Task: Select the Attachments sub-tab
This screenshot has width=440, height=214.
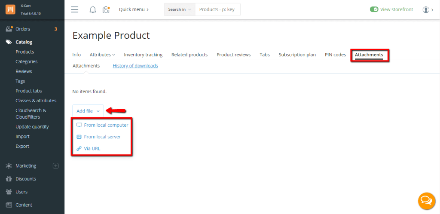Action: (86, 66)
